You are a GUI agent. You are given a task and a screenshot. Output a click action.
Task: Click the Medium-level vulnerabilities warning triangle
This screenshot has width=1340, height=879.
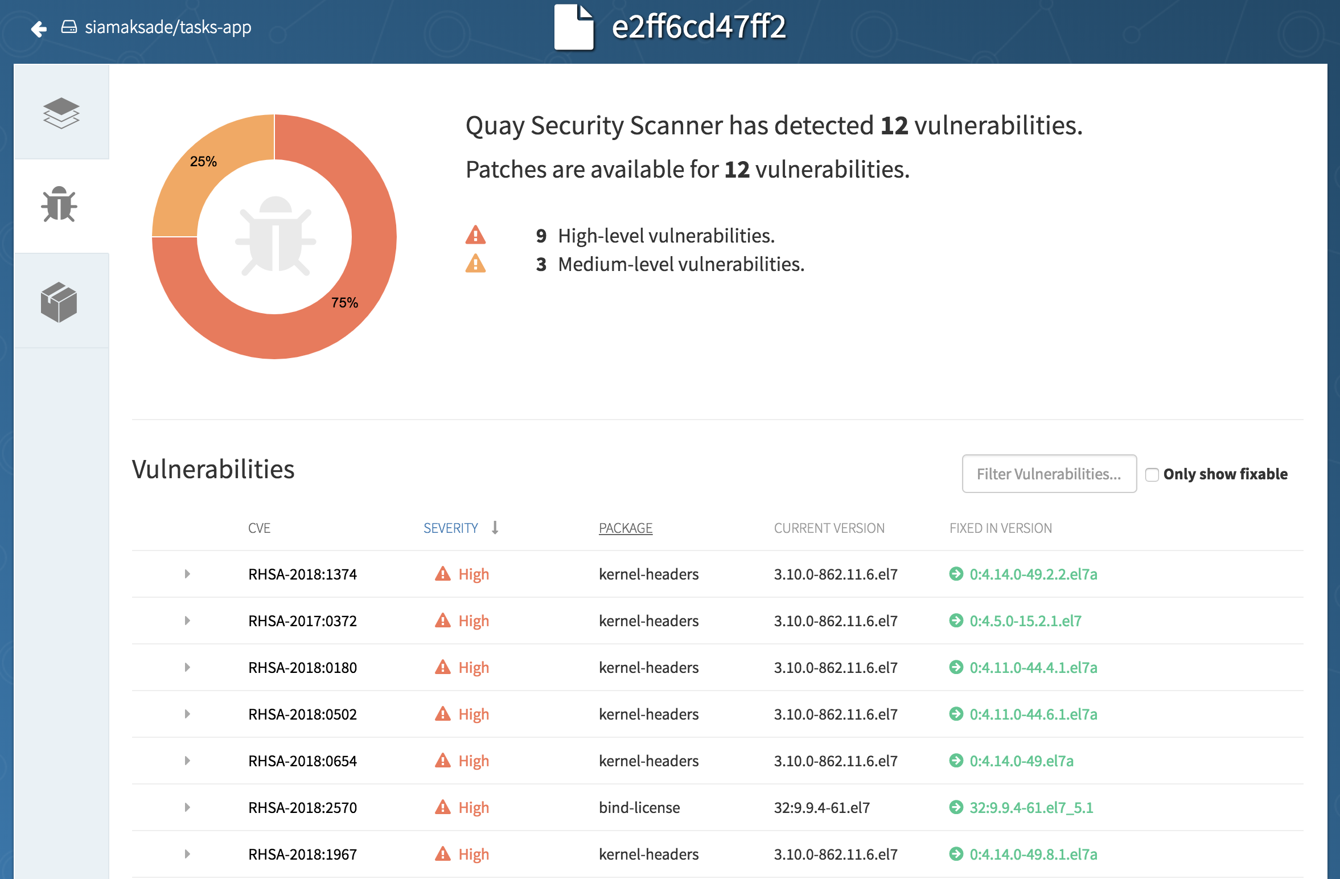coord(475,264)
